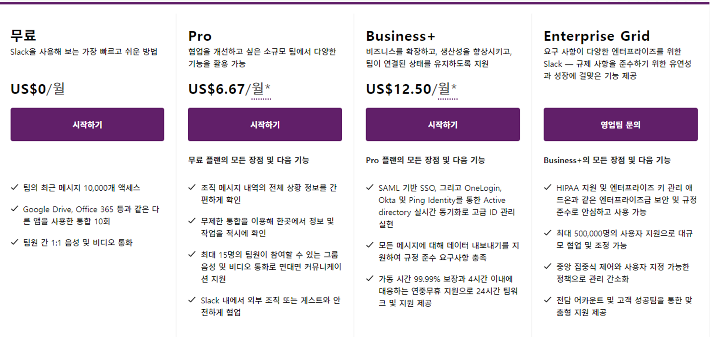
Task: Click checkmark beside 팀원 간 1:1 음성 및 비디오 통화
Action: [15, 242]
